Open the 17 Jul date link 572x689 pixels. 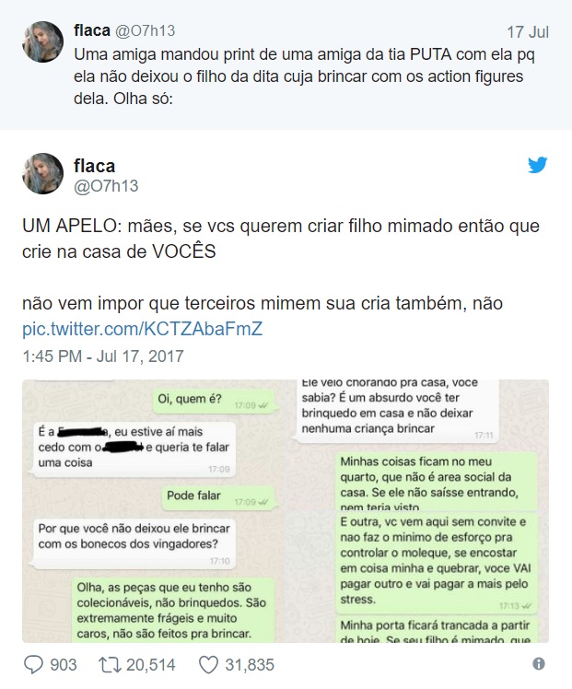click(528, 32)
